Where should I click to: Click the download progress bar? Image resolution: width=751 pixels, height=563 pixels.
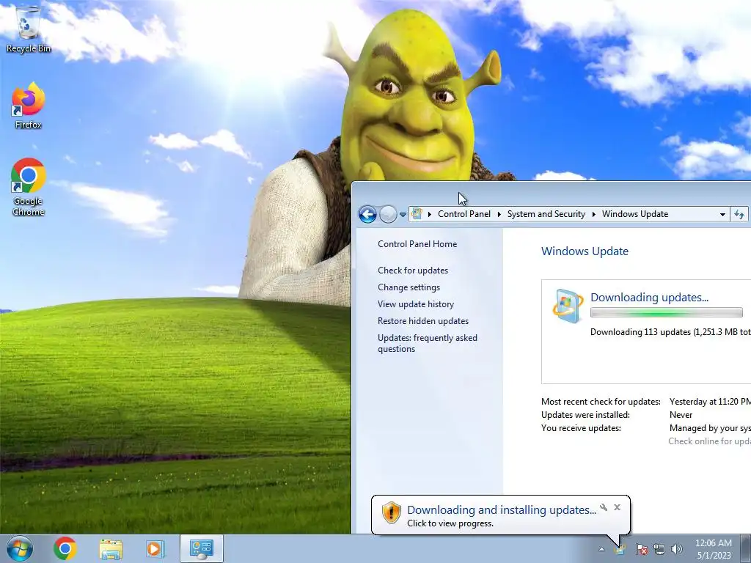pyautogui.click(x=666, y=312)
